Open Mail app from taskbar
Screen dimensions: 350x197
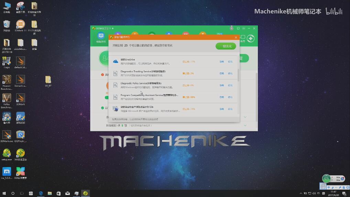click(67, 193)
